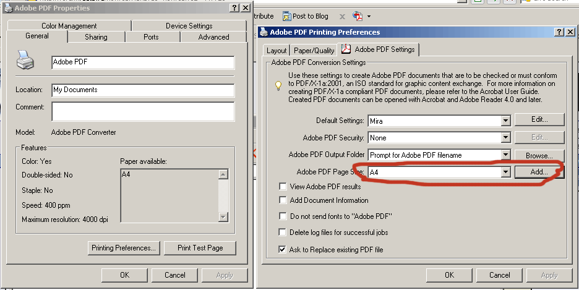Click the printer name field 'Adobe PDF'

143,62
